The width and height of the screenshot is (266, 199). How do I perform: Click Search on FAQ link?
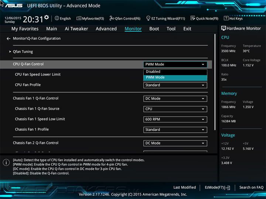(x=251, y=188)
